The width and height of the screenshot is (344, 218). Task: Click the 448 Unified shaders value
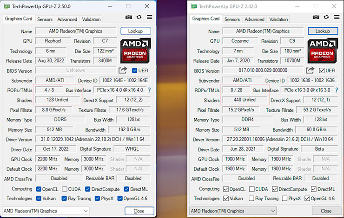point(245,100)
